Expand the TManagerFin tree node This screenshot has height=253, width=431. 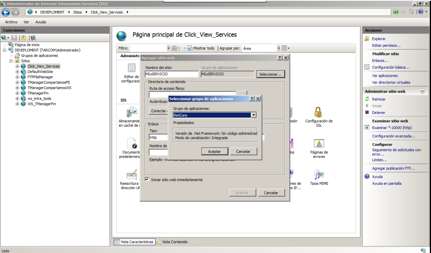[17, 93]
